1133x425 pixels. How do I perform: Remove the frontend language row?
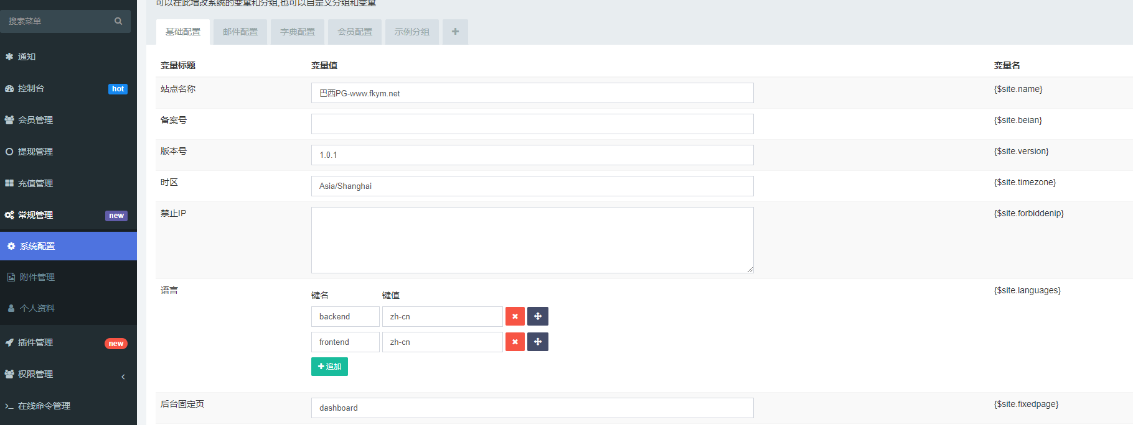515,342
